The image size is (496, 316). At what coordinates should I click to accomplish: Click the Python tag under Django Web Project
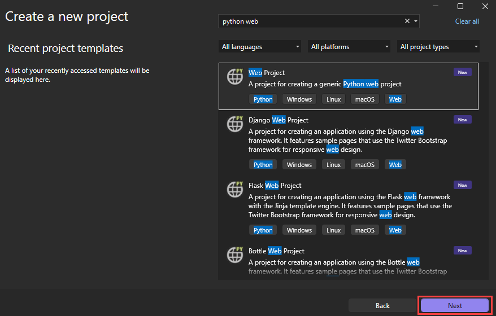[x=263, y=165]
